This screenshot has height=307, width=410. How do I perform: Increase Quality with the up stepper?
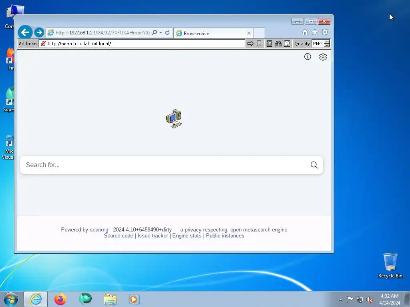pos(327,42)
